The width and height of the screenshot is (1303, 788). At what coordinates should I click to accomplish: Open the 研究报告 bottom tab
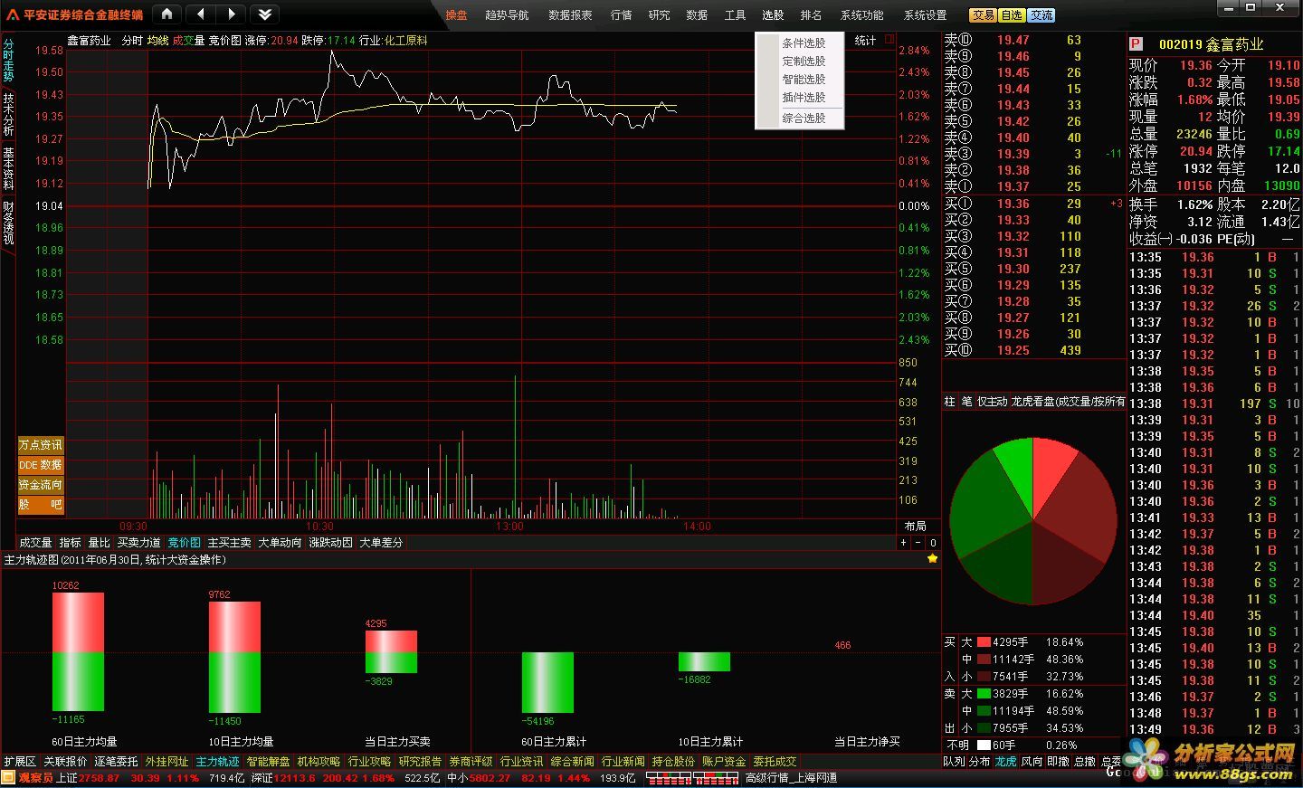coord(420,761)
